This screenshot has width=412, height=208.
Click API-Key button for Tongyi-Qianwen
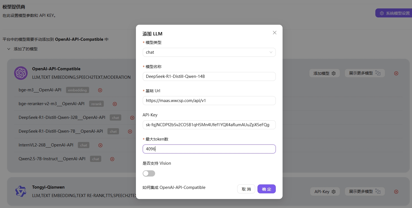click(325, 191)
